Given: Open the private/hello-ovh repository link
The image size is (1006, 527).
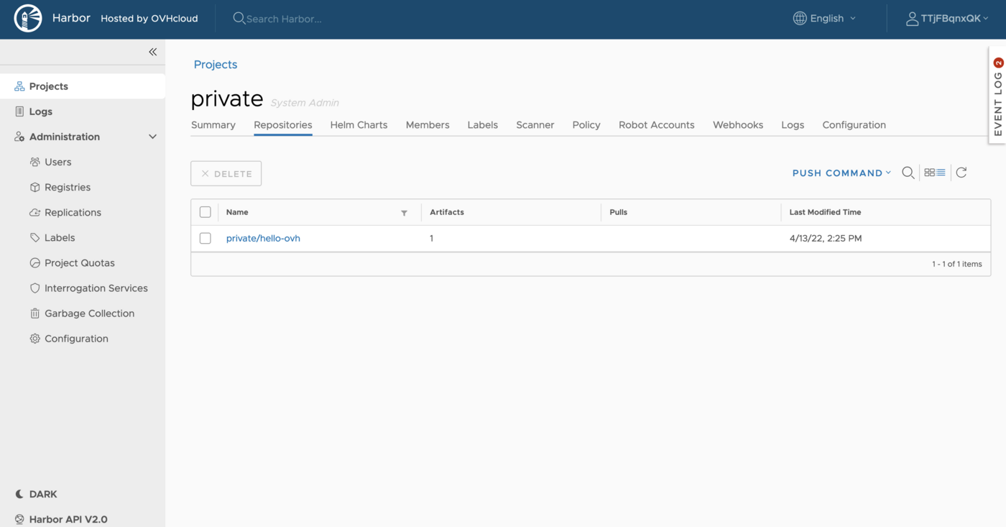Looking at the screenshot, I should coord(263,238).
